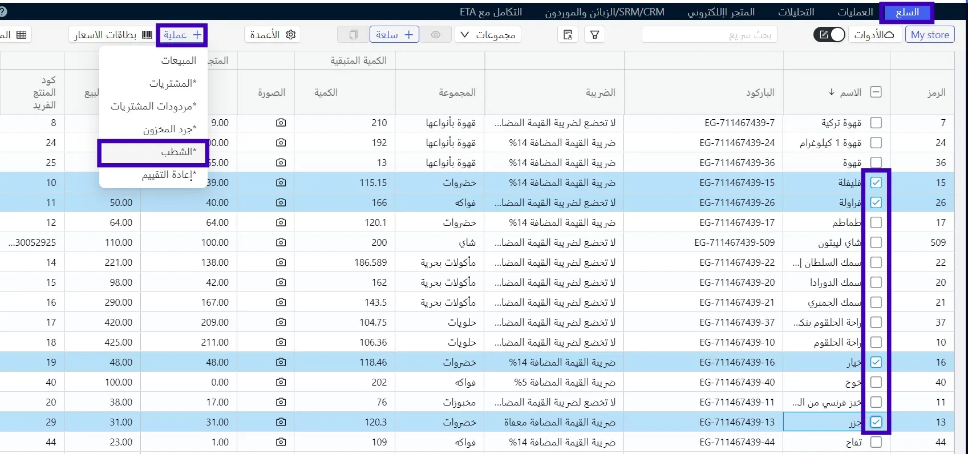
Task: Open camera image icon for row code 36
Action: 281,163
